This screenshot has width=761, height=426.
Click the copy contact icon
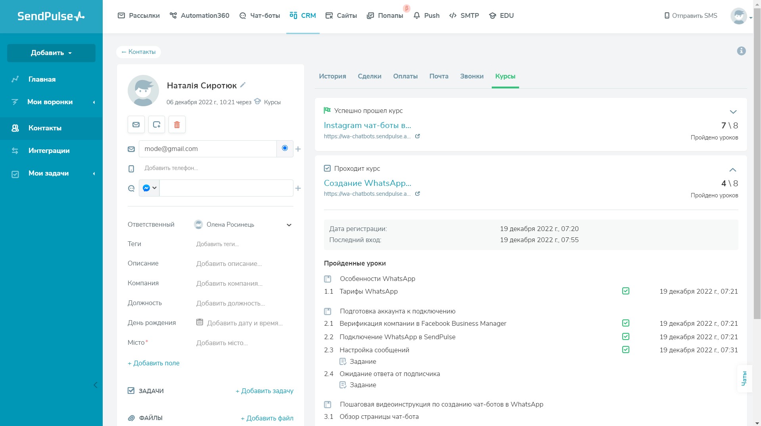(x=157, y=124)
